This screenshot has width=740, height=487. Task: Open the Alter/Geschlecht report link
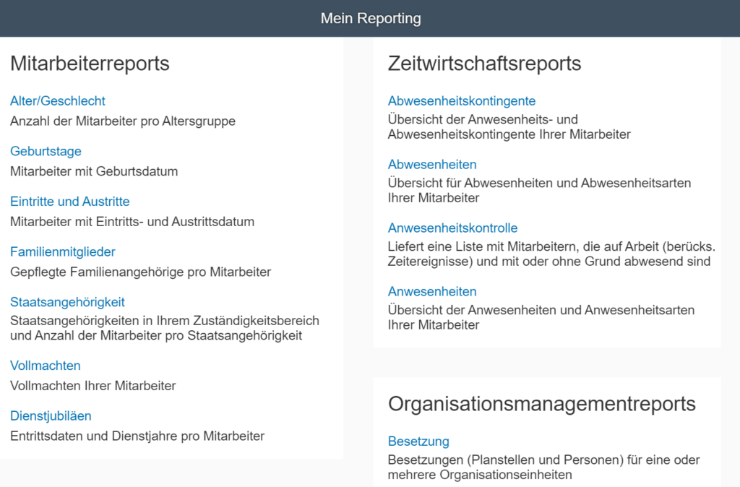pos(58,101)
